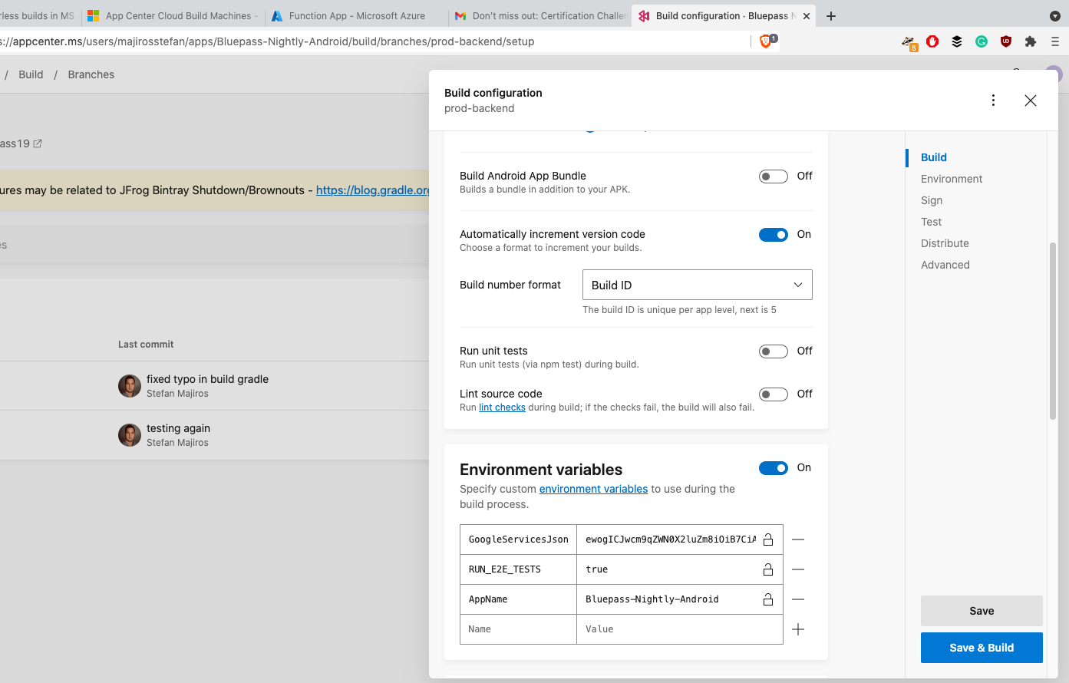Open a new browser tab

[831, 15]
